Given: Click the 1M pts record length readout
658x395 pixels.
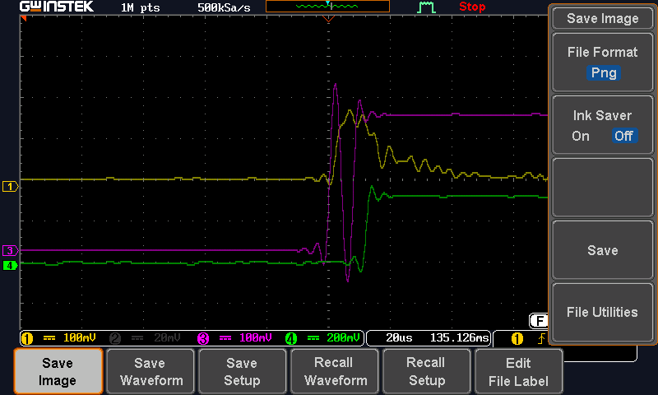Looking at the screenshot, I should pyautogui.click(x=140, y=7).
